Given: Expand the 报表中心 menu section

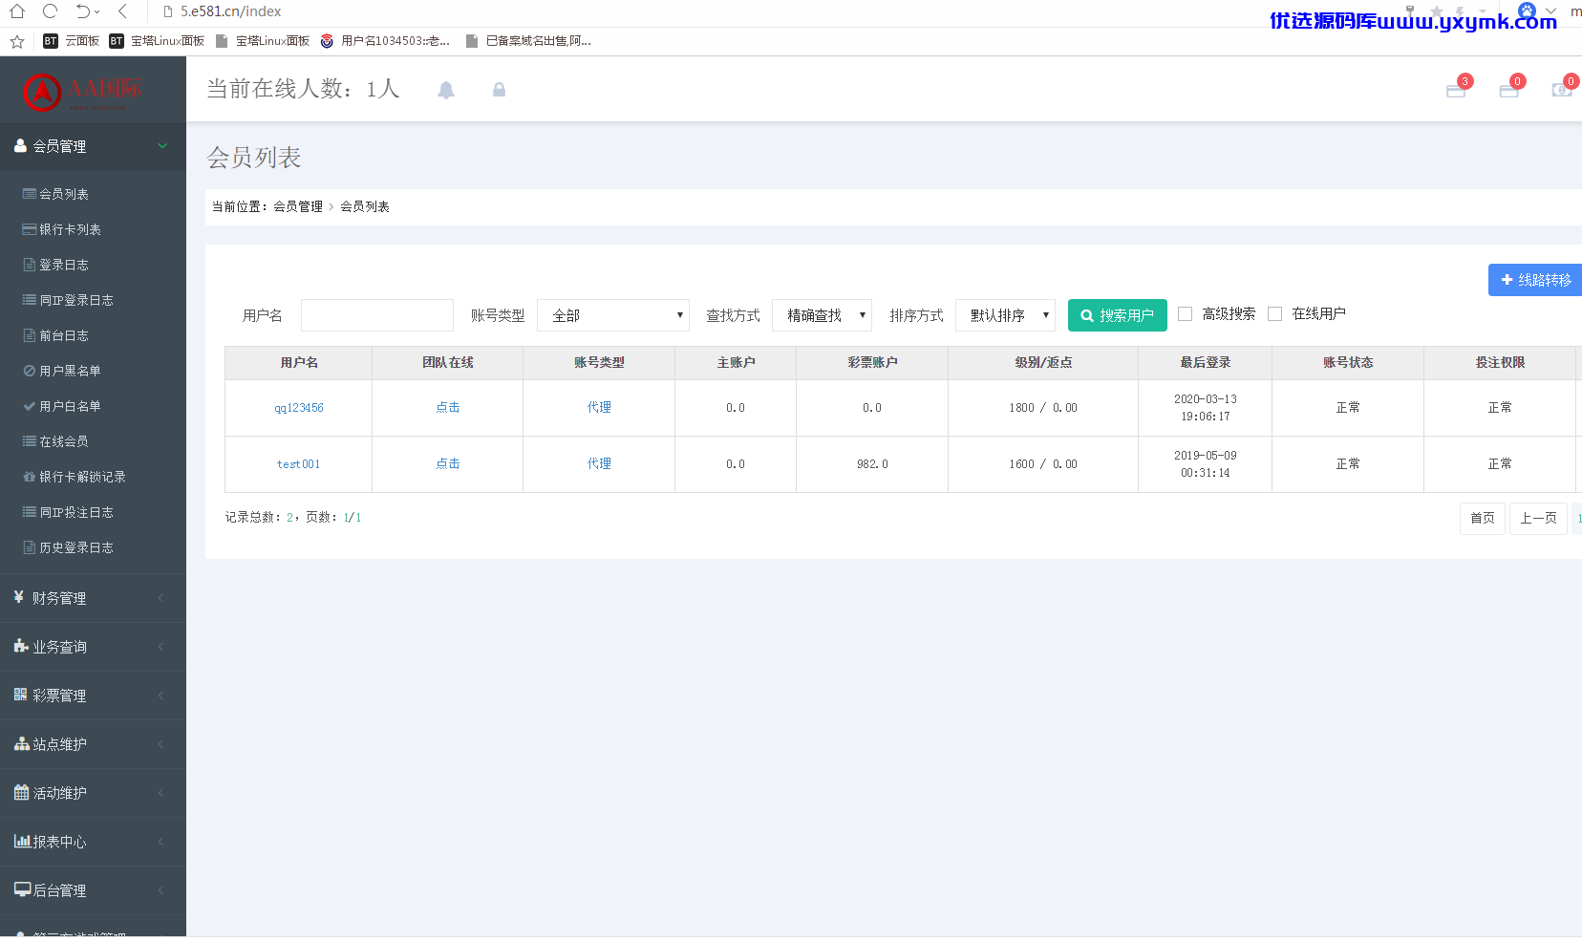Looking at the screenshot, I should coord(93,842).
